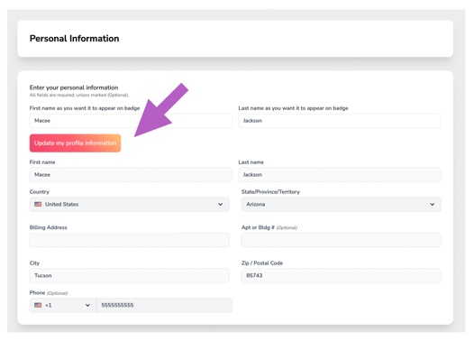Screen dimensions: 474x341
Task: Click the US flag in Phone field
Action: [x=38, y=305]
